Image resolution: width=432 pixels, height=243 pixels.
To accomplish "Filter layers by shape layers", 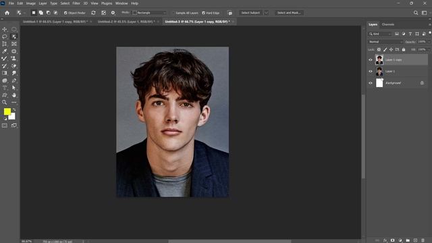I will (417, 34).
